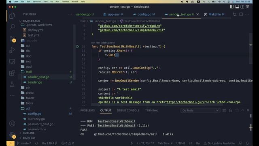The image size is (259, 146).
Task: Open deploy.yml in the explorer
Action: point(35,30)
